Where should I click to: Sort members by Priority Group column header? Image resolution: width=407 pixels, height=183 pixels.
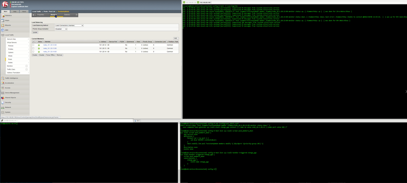tap(147, 42)
